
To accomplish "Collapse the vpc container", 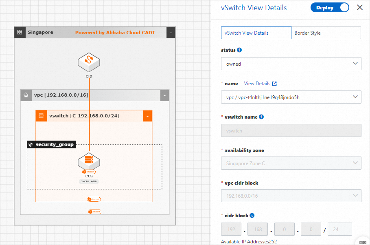I will pyautogui.click(x=164, y=95).
